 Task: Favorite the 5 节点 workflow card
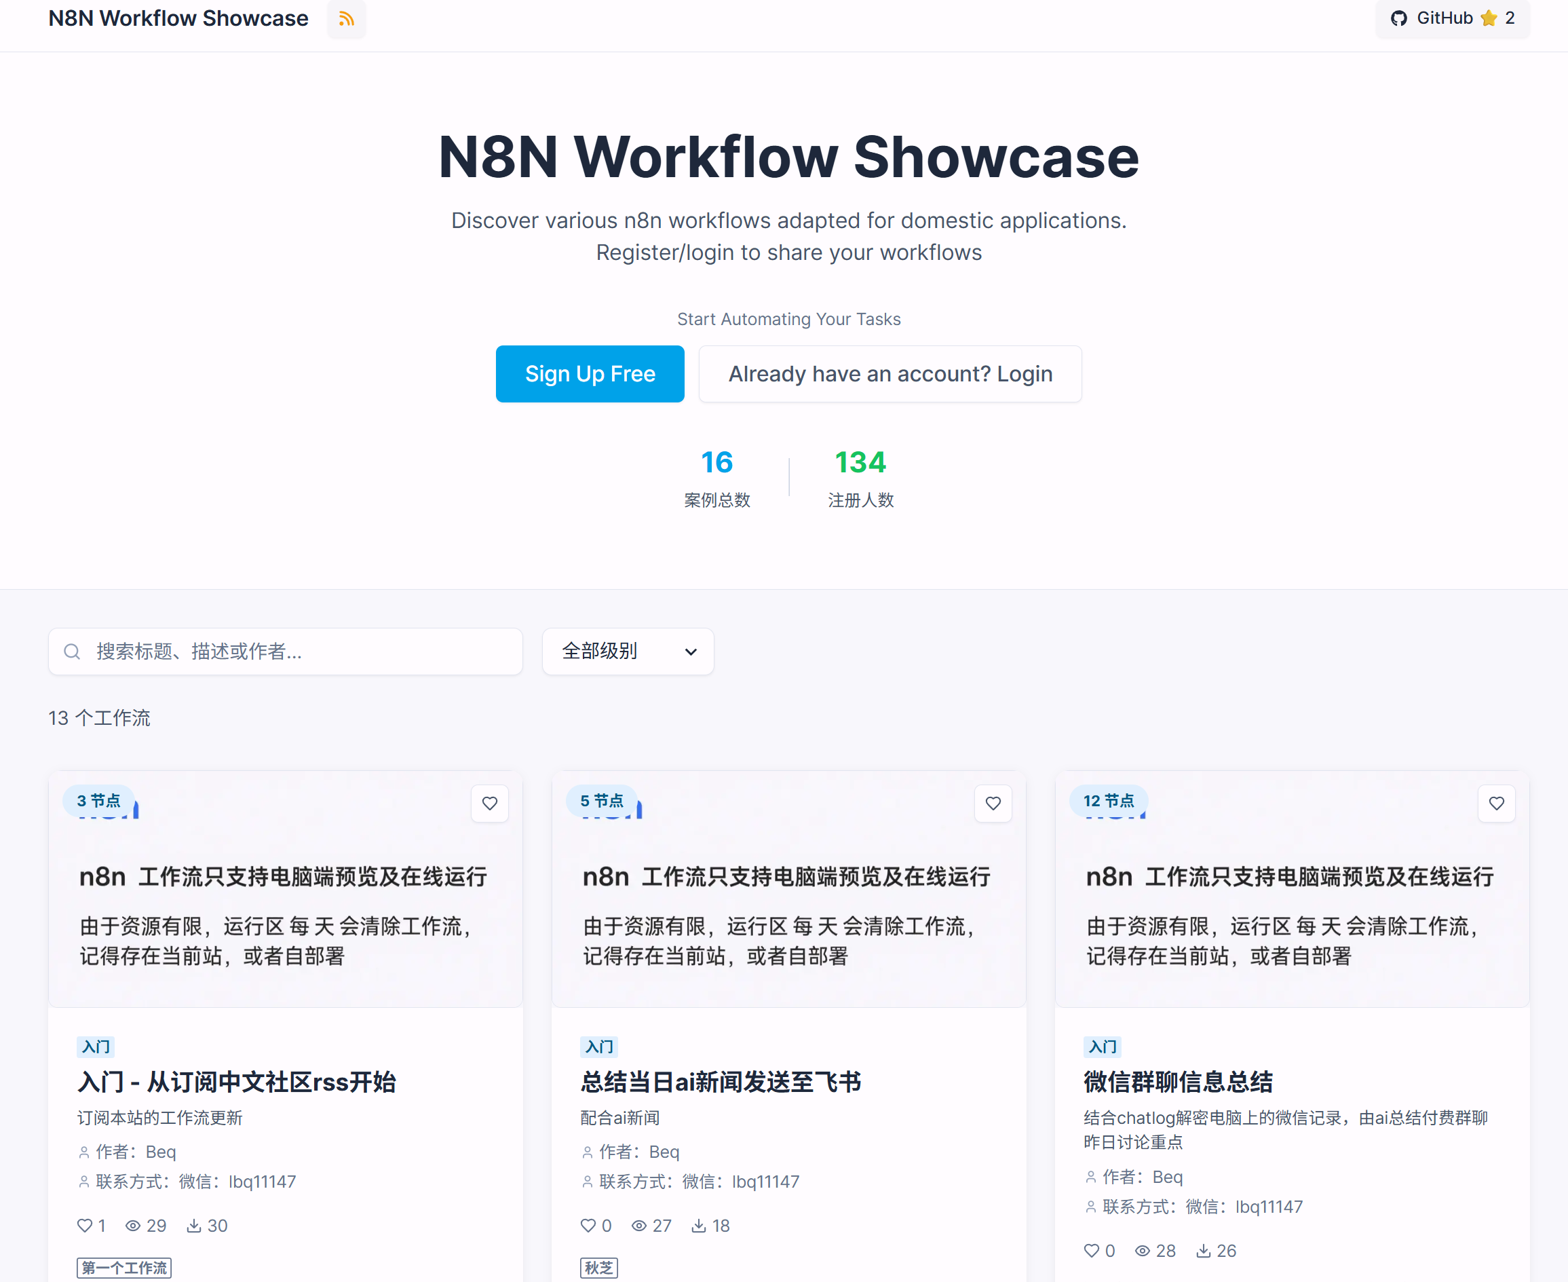[994, 804]
